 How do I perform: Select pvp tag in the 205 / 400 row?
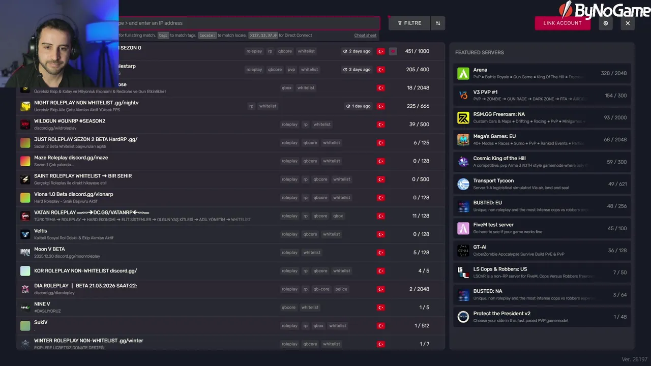point(291,70)
